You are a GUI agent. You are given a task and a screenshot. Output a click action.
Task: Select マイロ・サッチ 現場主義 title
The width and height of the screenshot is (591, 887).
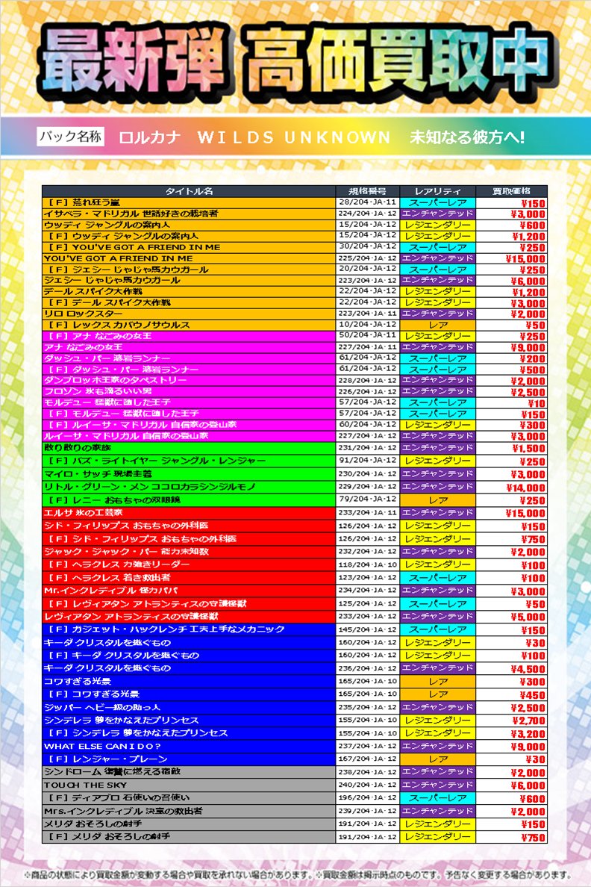click(x=189, y=474)
